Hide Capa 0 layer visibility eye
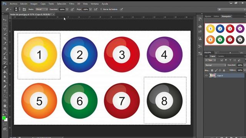246x138 pixels. click(x=206, y=76)
